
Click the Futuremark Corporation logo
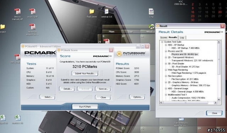pos(131,54)
